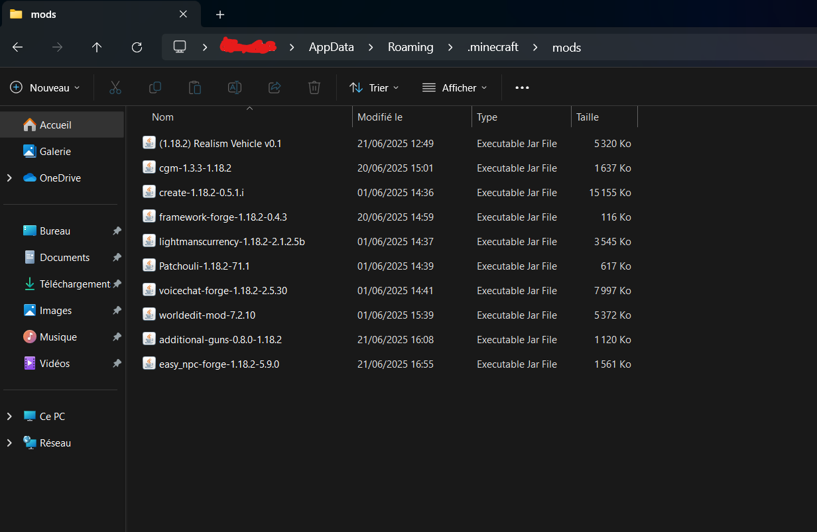The height and width of the screenshot is (532, 817).
Task: Click the Cut scissors icon
Action: [x=115, y=87]
